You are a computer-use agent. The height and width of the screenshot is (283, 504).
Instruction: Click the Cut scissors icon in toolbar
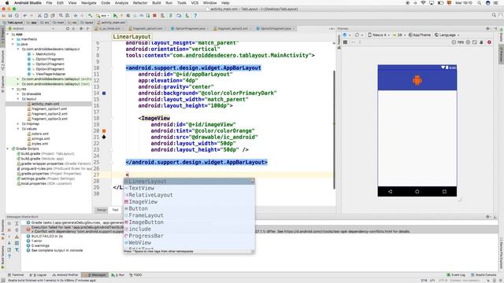tap(39, 16)
